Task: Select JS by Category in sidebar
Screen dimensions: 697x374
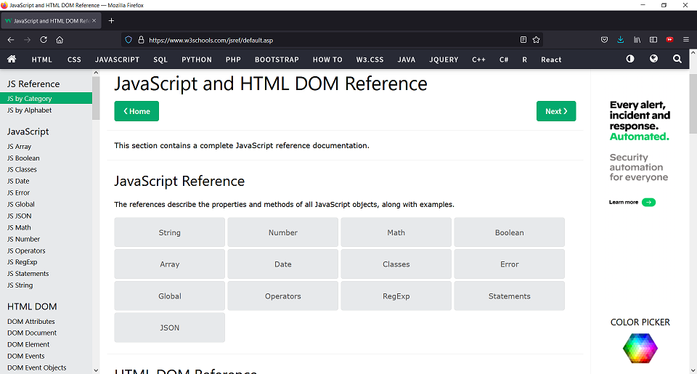Action: [46, 98]
